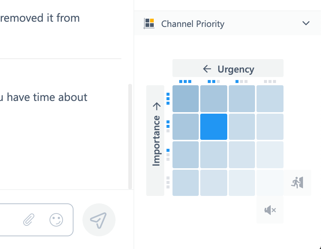Click the send message paper plane button
321x249 pixels.
tap(99, 220)
